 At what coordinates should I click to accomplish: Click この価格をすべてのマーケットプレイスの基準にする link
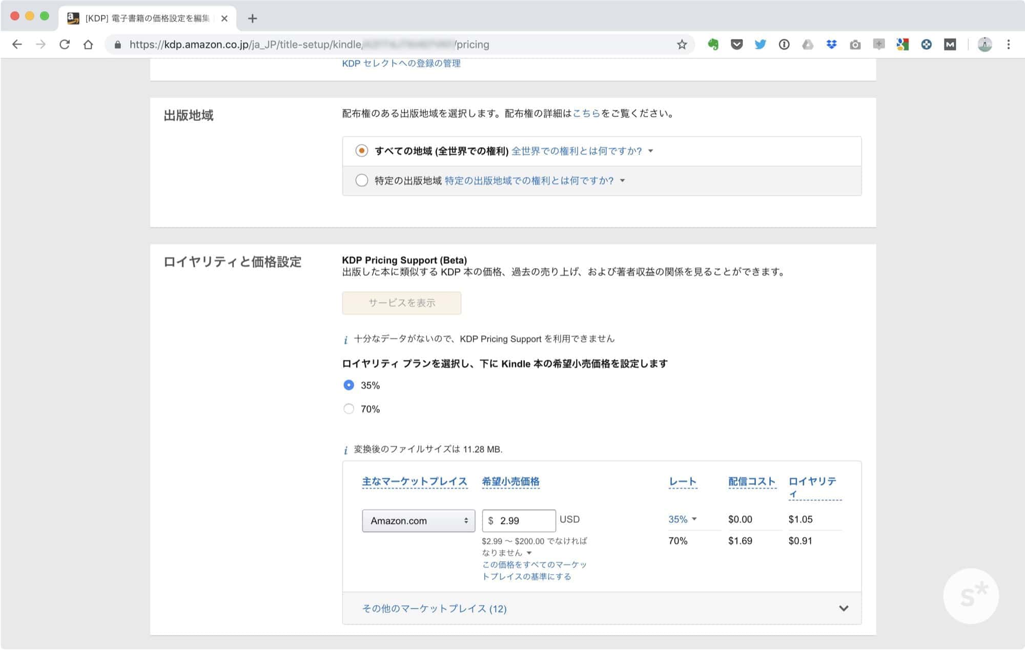tap(534, 571)
